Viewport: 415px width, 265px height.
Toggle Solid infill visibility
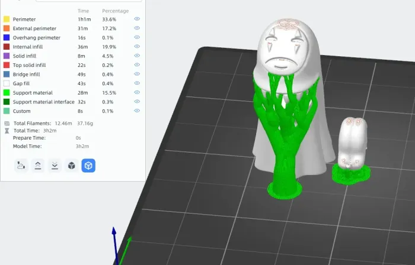[137, 56]
